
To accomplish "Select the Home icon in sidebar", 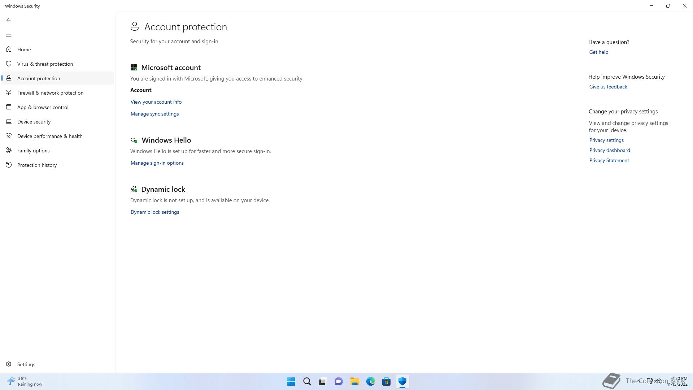I will [x=9, y=49].
